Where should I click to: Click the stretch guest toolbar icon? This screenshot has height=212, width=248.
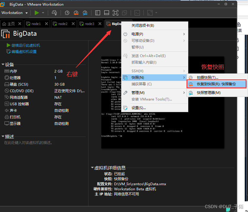pos(150,13)
